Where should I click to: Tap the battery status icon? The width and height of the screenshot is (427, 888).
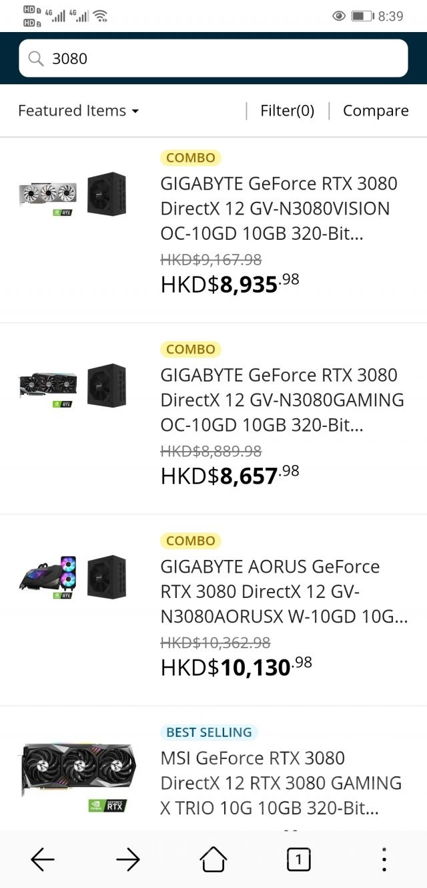pos(362,15)
